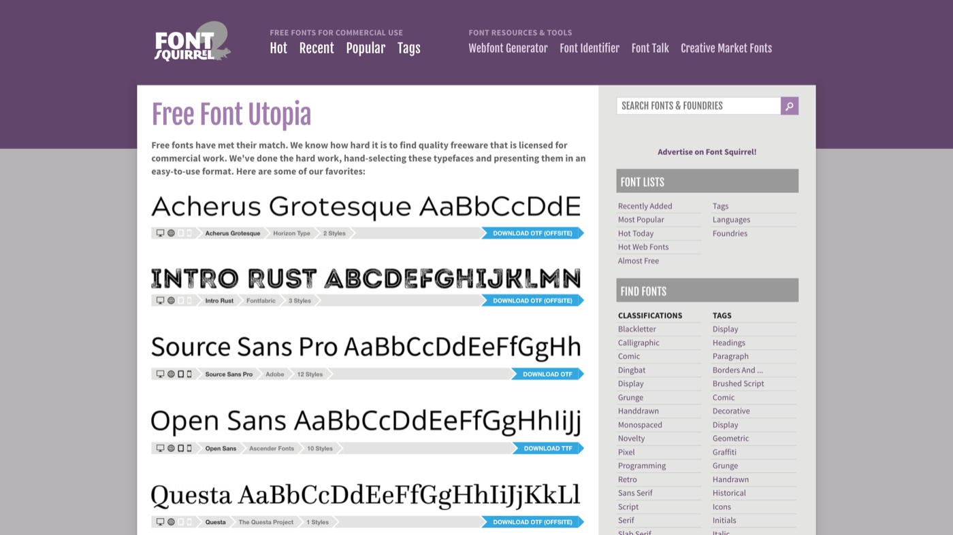Click faded ebook tablet icon in Acherus Grotesque row
This screenshot has width=953, height=535.
[180, 233]
